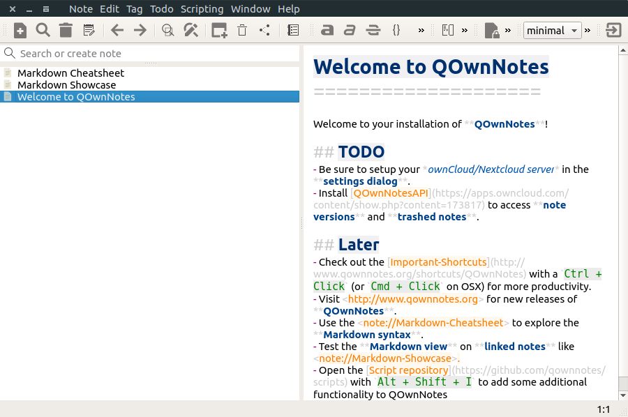Click the 1:1 cursor position status

pos(603,409)
